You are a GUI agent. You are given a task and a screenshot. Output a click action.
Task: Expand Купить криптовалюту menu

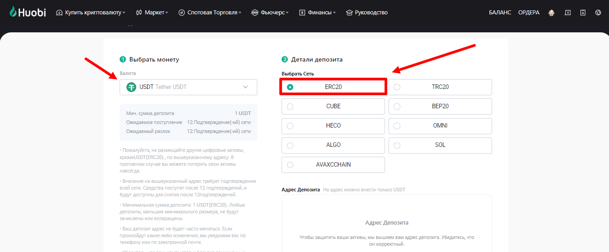93,13
